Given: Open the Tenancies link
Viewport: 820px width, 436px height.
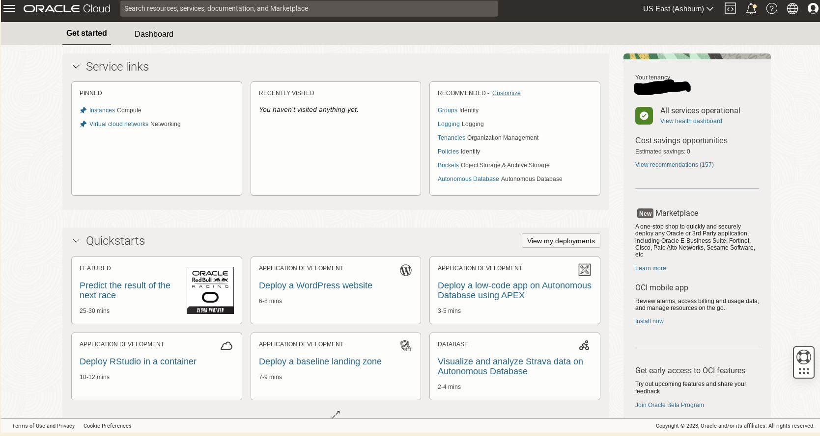Looking at the screenshot, I should 452,138.
